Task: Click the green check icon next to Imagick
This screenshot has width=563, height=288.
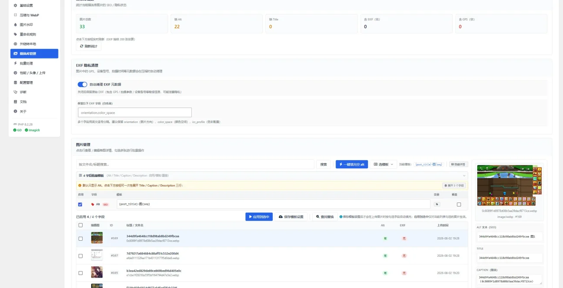Action: (x=26, y=130)
